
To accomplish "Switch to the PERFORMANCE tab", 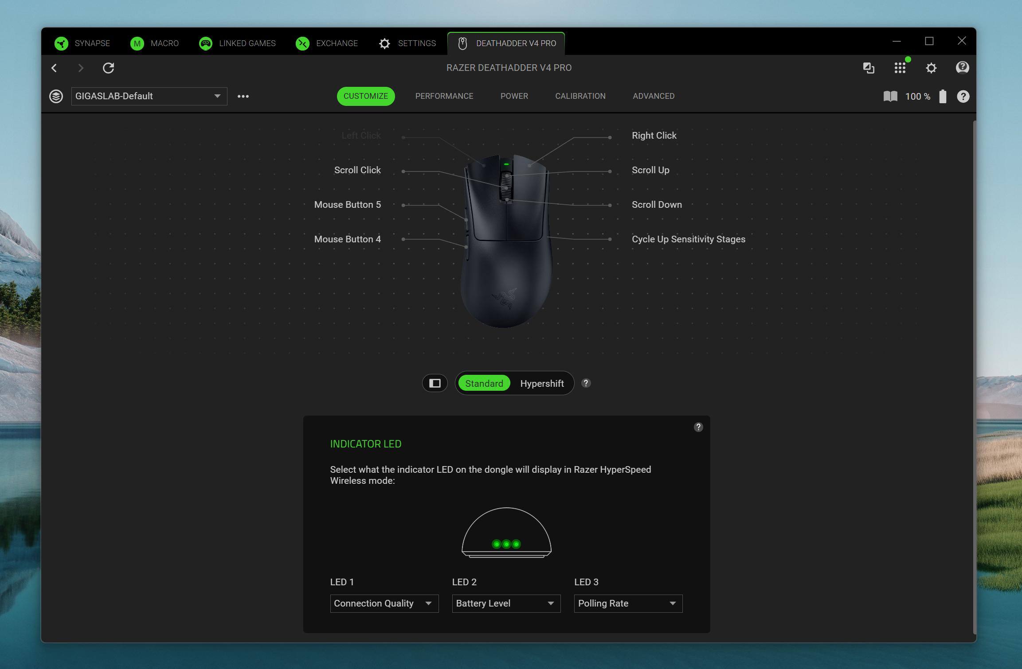I will (444, 96).
